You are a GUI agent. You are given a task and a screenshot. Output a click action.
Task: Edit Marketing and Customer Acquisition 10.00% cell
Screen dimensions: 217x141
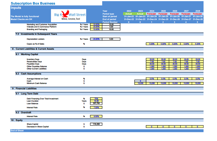click(x=96, y=25)
